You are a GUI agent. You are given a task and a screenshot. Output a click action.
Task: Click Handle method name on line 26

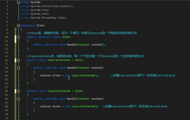point(72,99)
